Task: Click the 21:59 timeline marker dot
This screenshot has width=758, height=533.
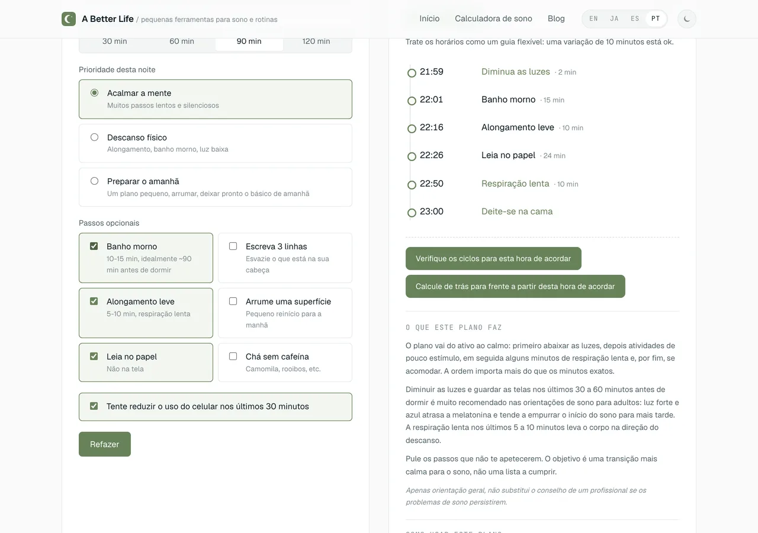Action: click(x=412, y=73)
